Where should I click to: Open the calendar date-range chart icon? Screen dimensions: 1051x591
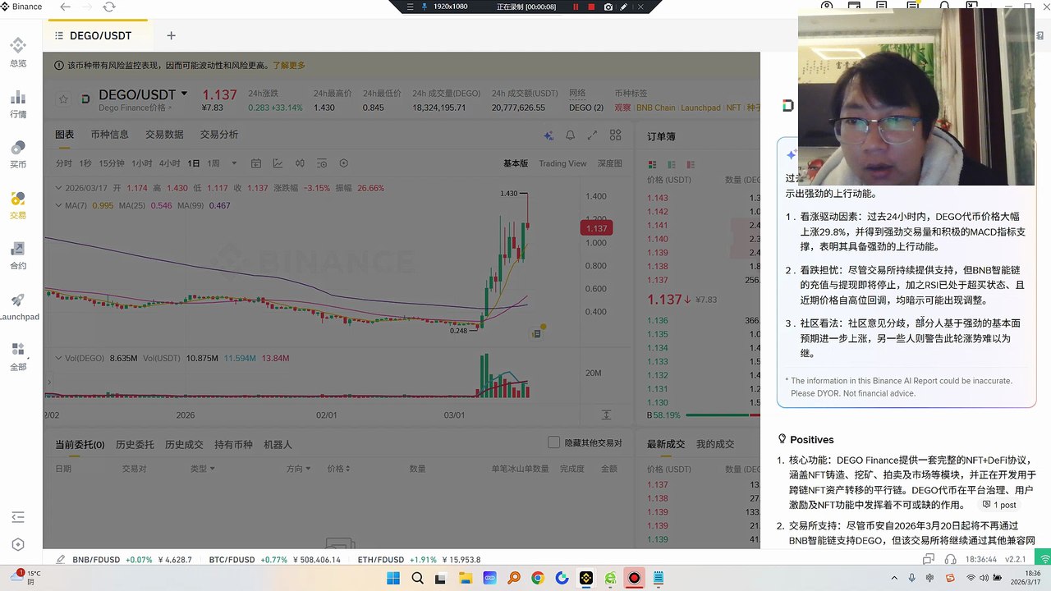point(256,163)
